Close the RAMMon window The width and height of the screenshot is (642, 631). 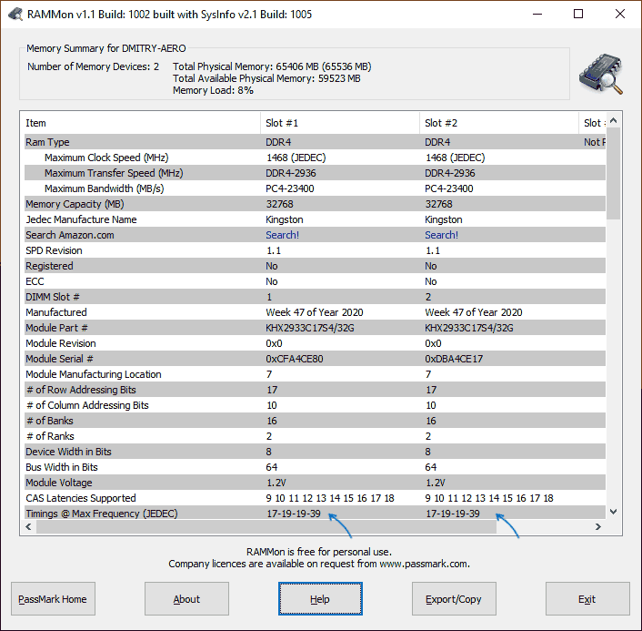pyautogui.click(x=620, y=15)
